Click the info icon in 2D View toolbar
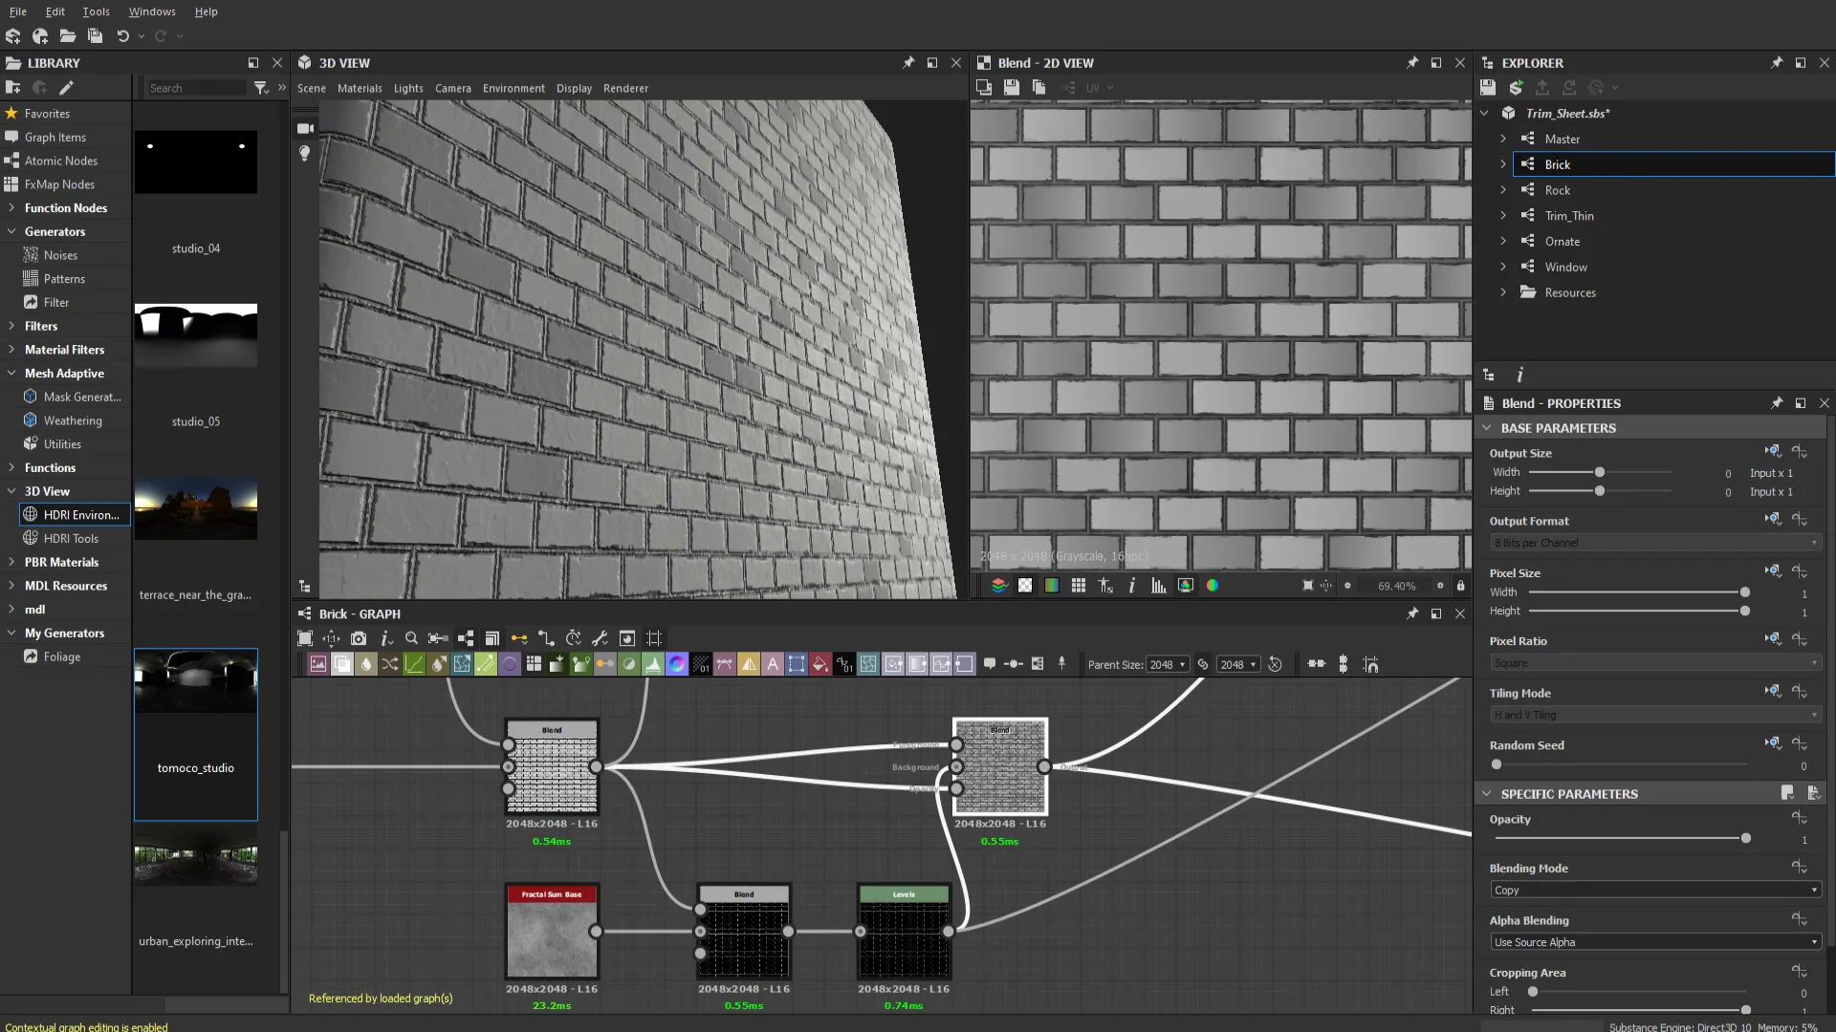The height and width of the screenshot is (1032, 1836). click(x=1132, y=586)
